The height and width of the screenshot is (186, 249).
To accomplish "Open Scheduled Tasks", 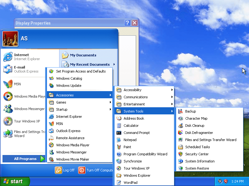I will pos(209,147).
